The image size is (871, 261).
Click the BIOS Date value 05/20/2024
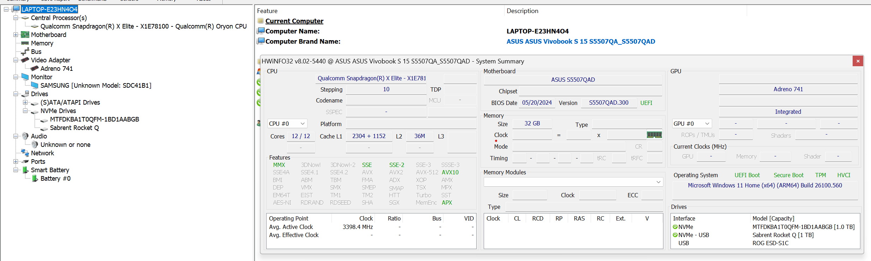(x=537, y=102)
